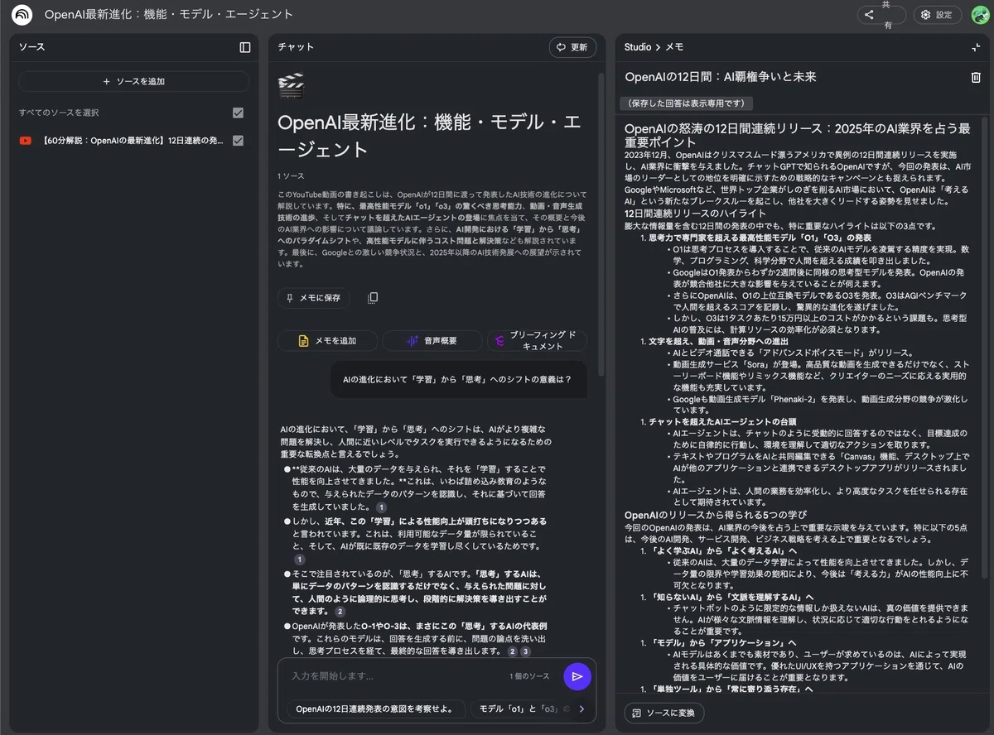
Task: Delete the note with the trash icon
Action: coord(976,77)
